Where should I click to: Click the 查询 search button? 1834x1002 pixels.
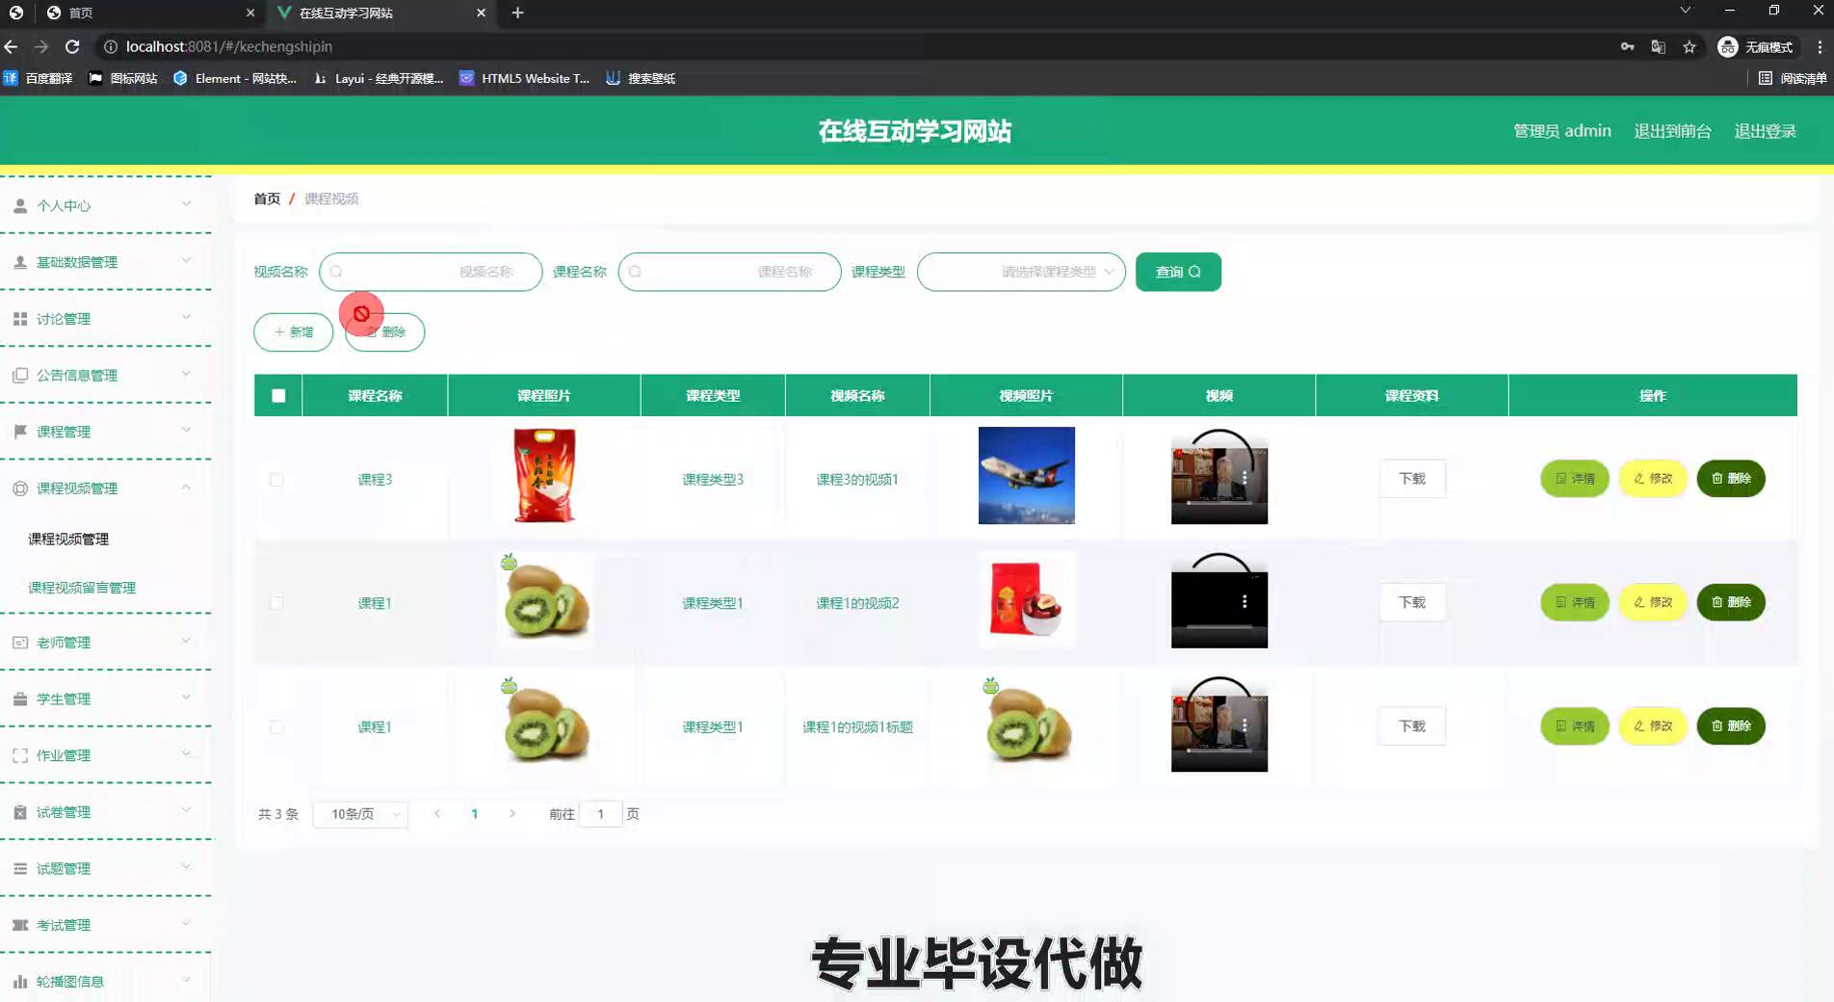tap(1177, 272)
